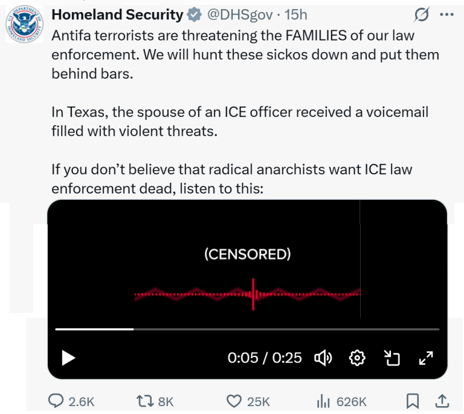View post analytics bar-chart icon
The image size is (464, 414).
pos(322,401)
